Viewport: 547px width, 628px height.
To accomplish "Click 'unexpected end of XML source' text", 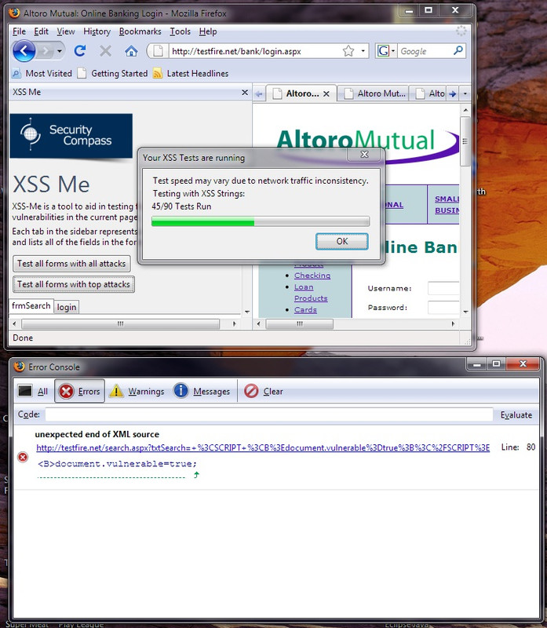I will 97,434.
